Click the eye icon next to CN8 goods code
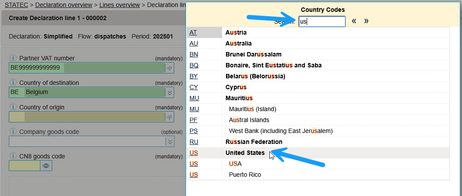 coord(46,166)
